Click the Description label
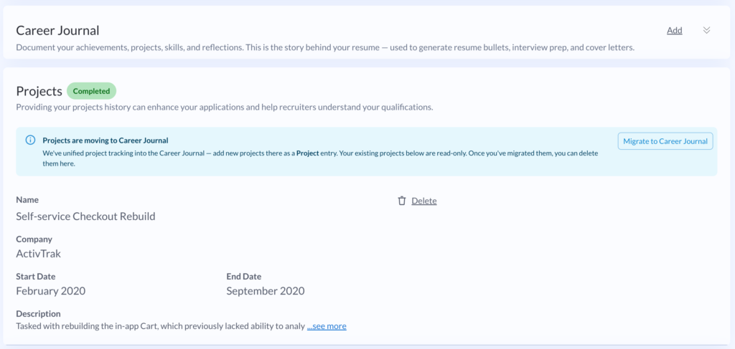Viewport: 735px width, 349px height. pyautogui.click(x=39, y=314)
